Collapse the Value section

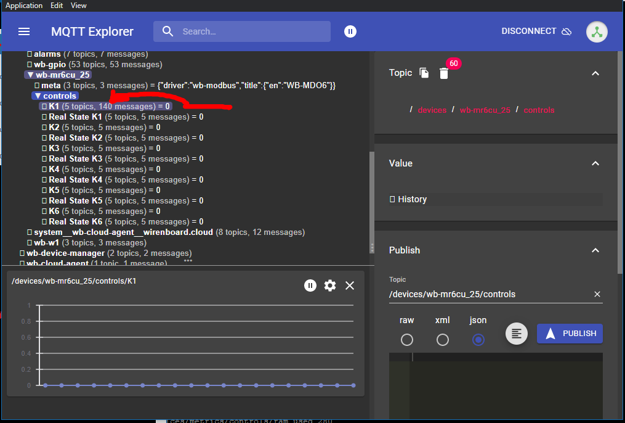coord(595,163)
